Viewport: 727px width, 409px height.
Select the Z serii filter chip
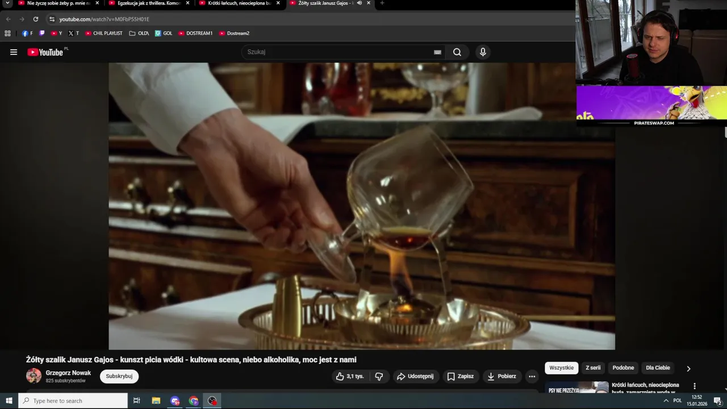[x=593, y=368]
